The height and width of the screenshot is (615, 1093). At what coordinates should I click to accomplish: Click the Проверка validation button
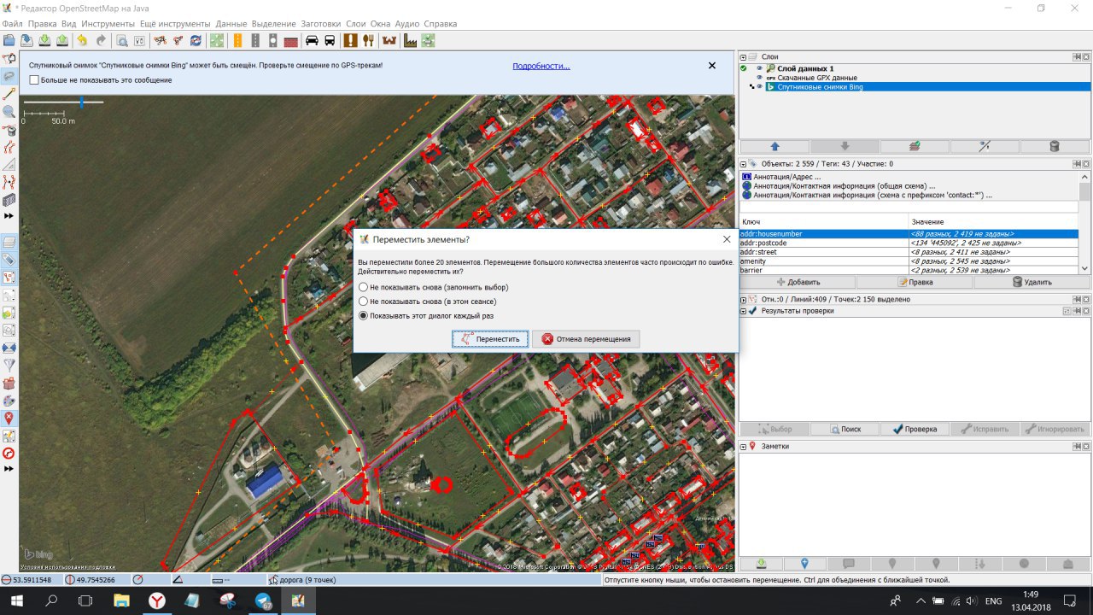[x=915, y=429]
